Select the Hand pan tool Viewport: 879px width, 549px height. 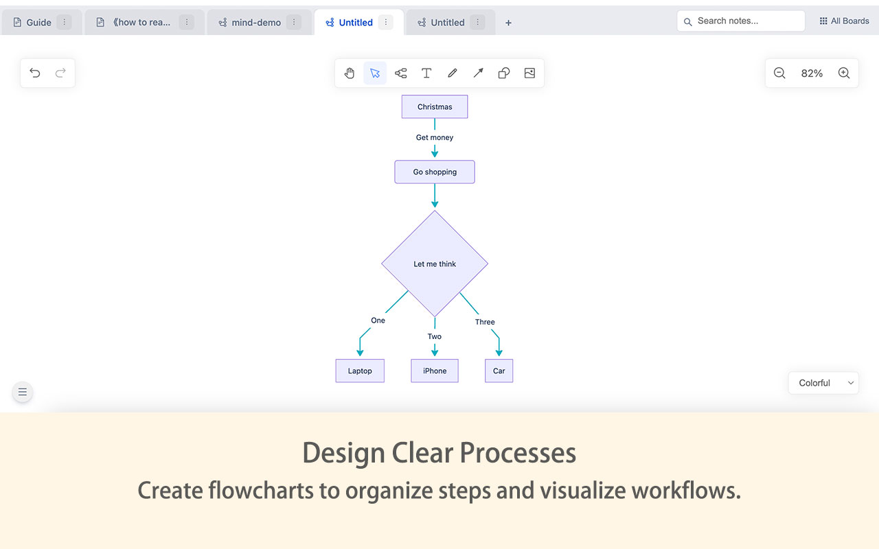(x=350, y=73)
